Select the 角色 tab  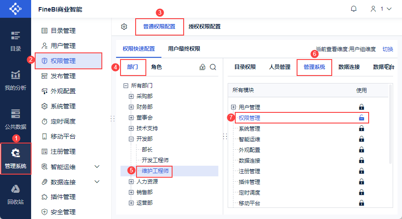coord(157,67)
